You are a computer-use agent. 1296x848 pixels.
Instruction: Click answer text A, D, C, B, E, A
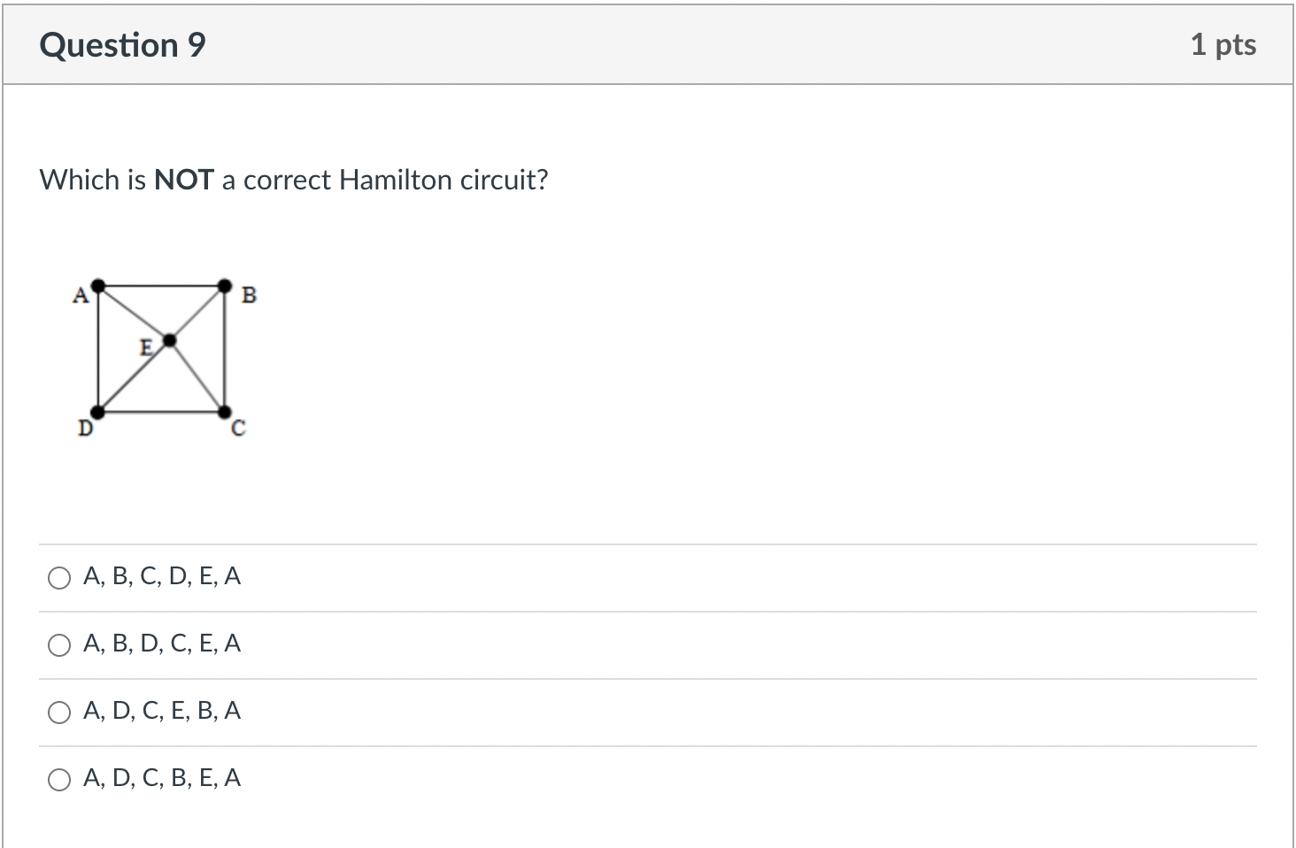[162, 778]
